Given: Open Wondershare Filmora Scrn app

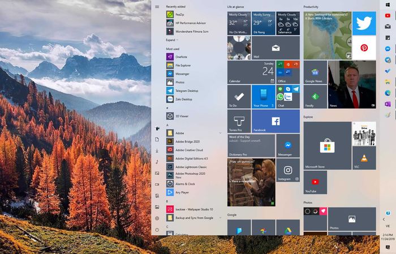Looking at the screenshot, I should (193, 32).
